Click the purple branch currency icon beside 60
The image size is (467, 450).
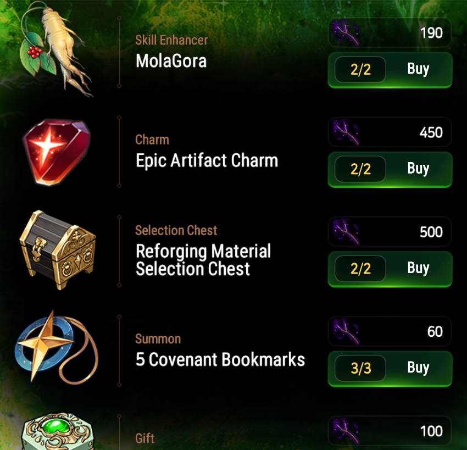point(346,331)
